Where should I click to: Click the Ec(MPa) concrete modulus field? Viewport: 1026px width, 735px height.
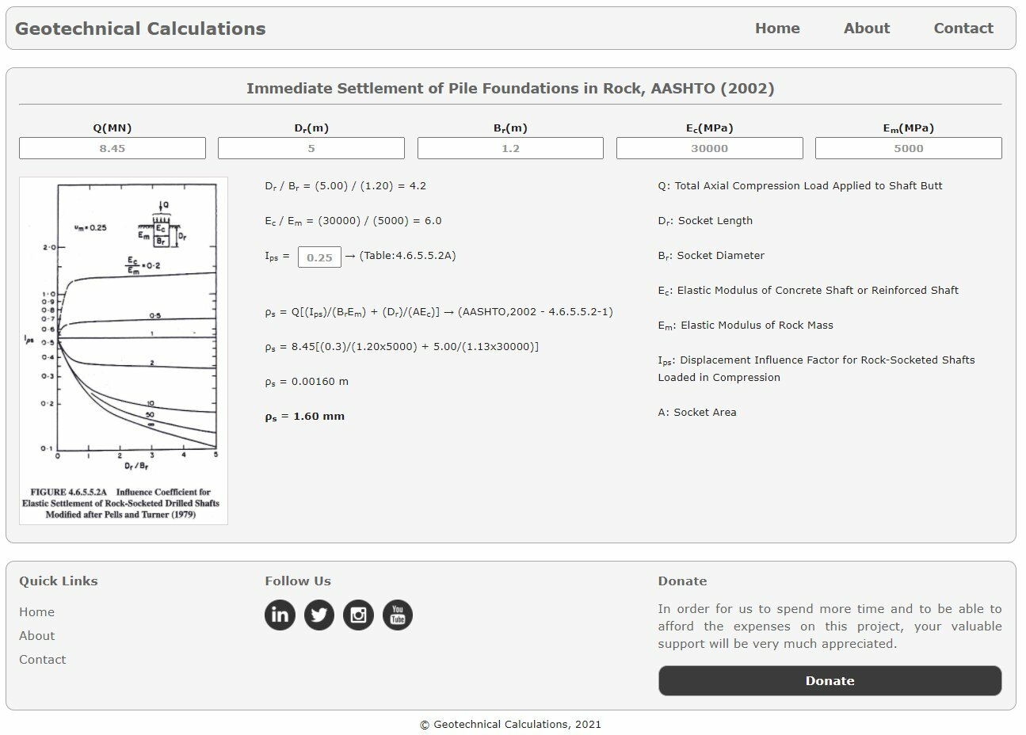pos(710,148)
